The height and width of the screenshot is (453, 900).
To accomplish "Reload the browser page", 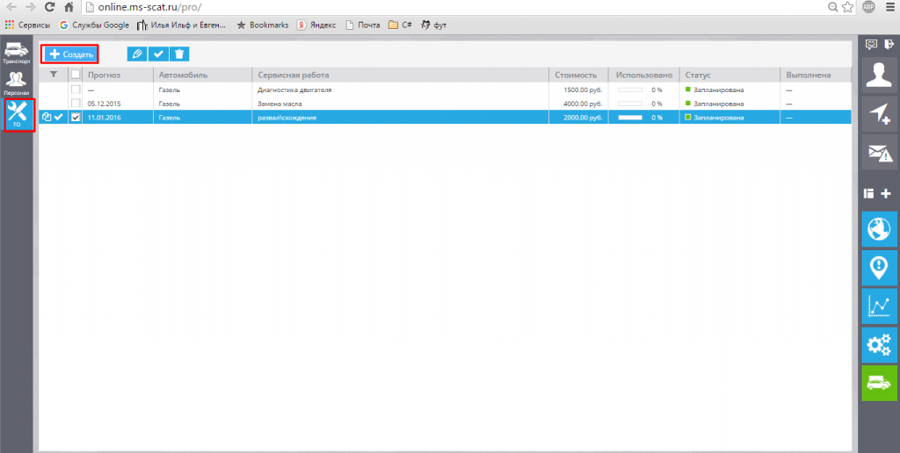I will 50,7.
